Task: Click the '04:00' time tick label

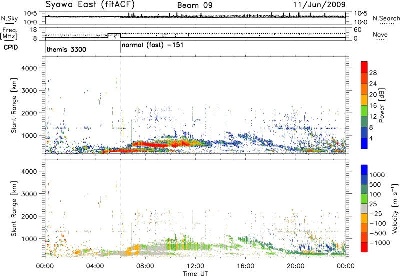Action: 95,266
